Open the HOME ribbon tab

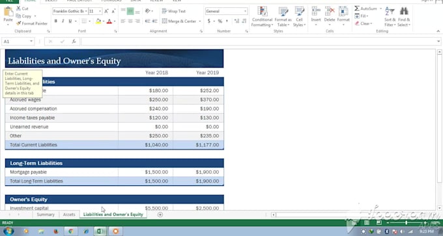tap(30, 1)
